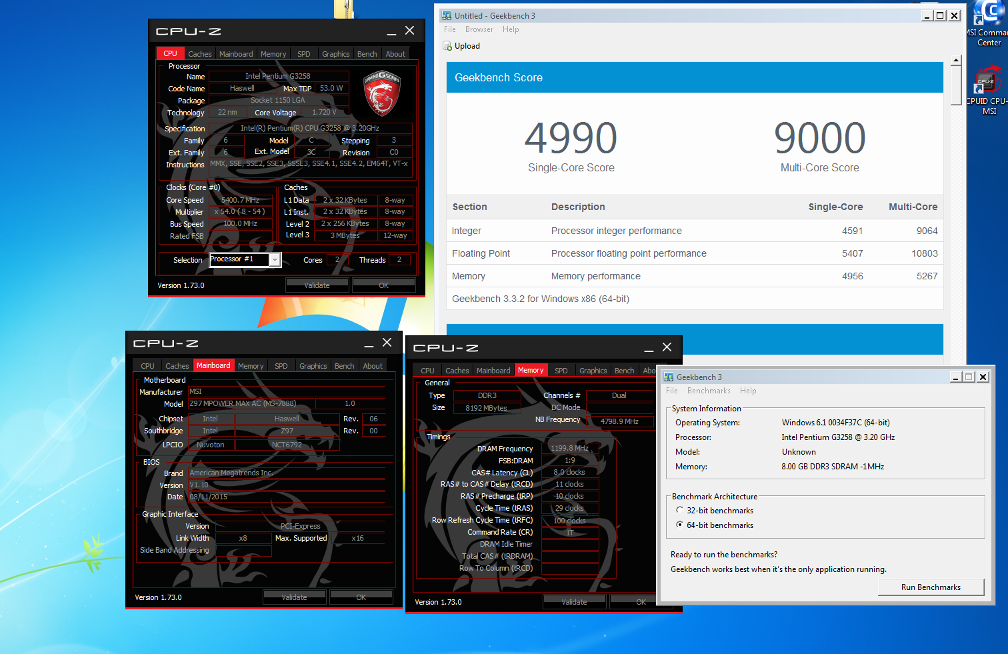Select the Memory performance result row
1008x654 pixels.
coord(695,276)
